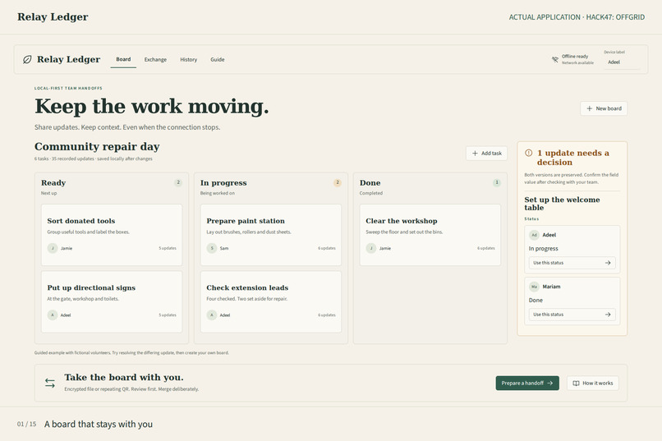
Task: Open the Sort donated tools card
Action: tap(112, 235)
